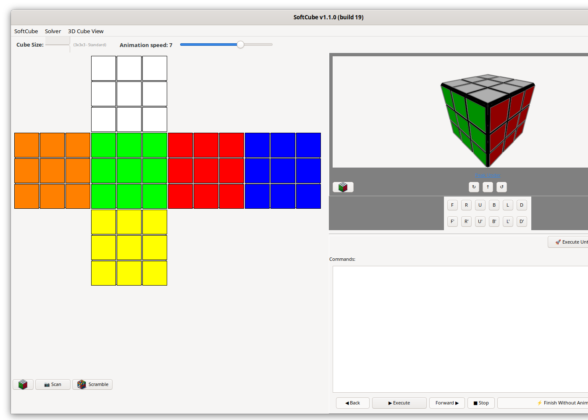Click the center orange sticker in the net
Screen dimensions: 588x420
pos(52,171)
